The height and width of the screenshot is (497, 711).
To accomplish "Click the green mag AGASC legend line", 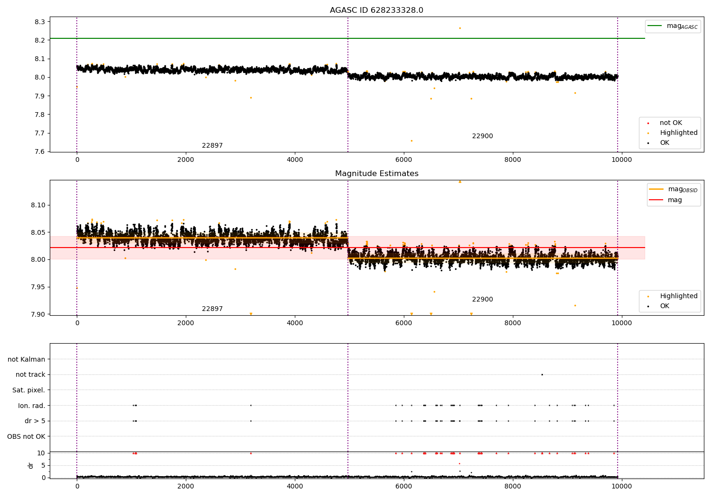I will [x=655, y=26].
